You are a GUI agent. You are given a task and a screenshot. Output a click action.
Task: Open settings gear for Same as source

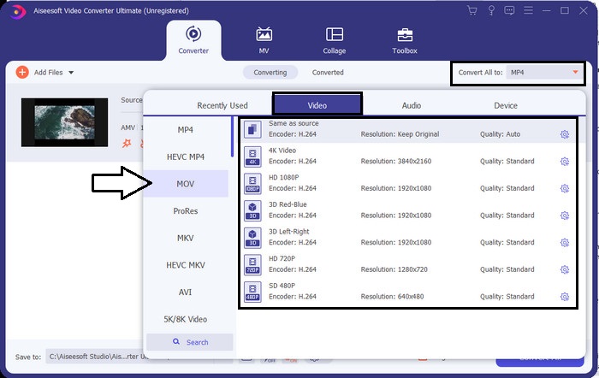coord(565,134)
